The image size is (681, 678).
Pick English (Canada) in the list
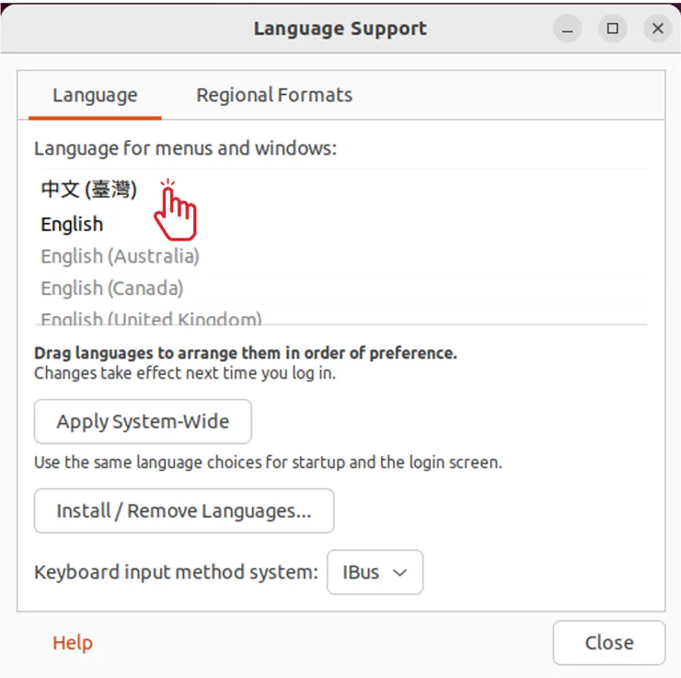click(x=111, y=288)
